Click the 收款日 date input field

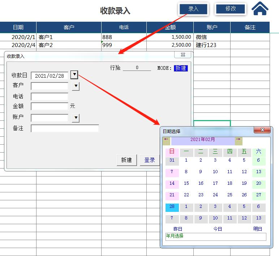tap(50, 76)
